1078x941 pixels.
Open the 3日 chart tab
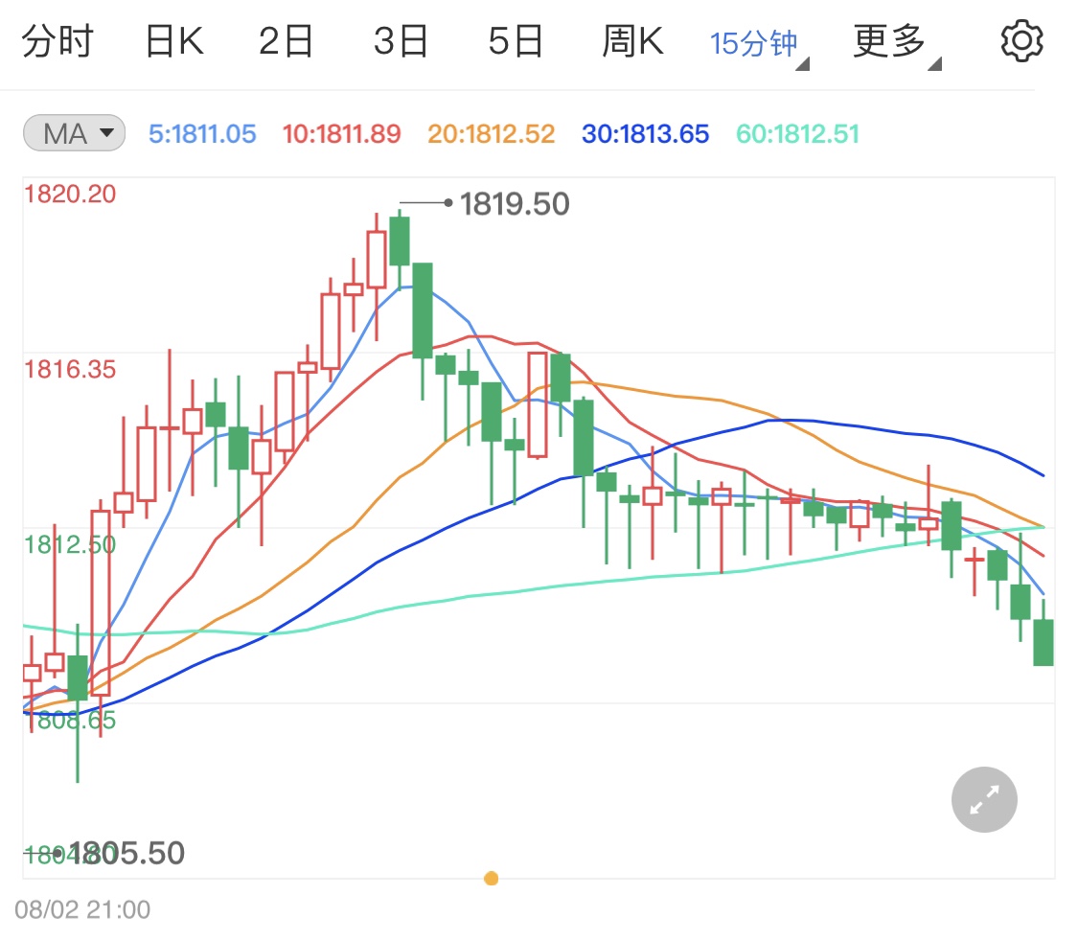tap(401, 41)
